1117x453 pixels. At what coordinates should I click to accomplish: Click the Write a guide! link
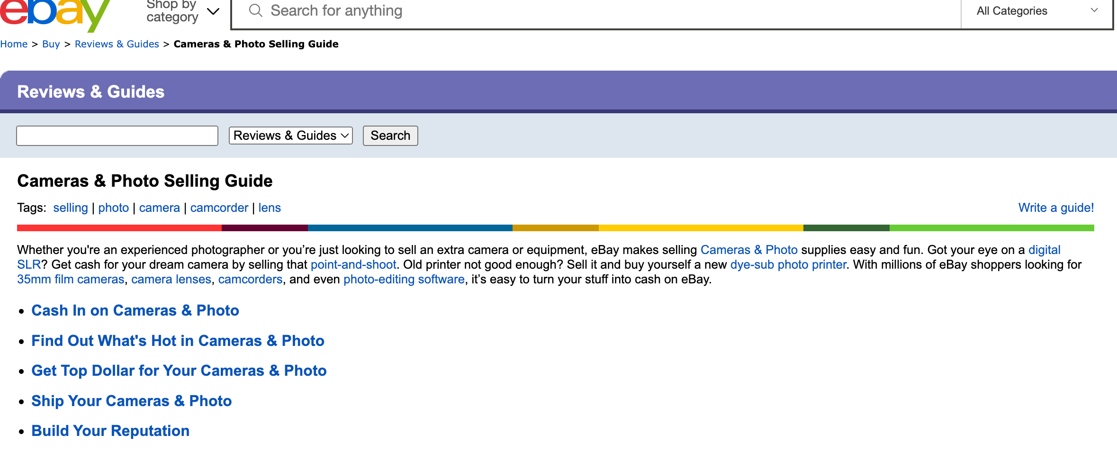tap(1056, 208)
